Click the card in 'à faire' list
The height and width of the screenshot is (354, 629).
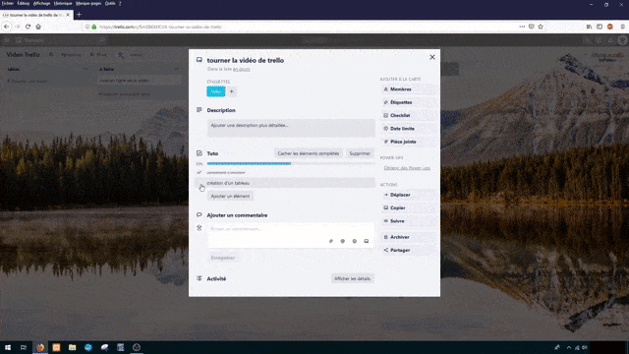coord(140,81)
